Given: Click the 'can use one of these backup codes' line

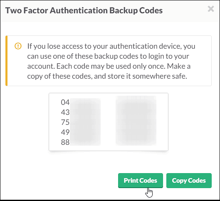Looking at the screenshot, I should point(108,56).
